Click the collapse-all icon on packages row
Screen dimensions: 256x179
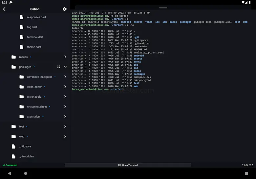59,67
